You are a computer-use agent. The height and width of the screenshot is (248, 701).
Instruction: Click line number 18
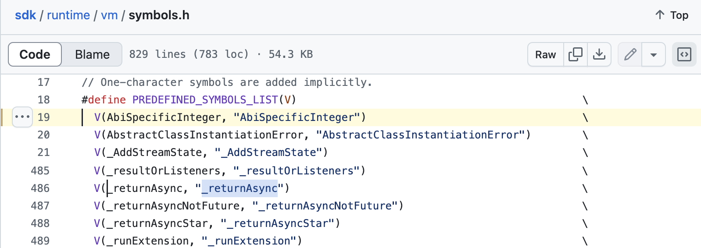coord(43,100)
